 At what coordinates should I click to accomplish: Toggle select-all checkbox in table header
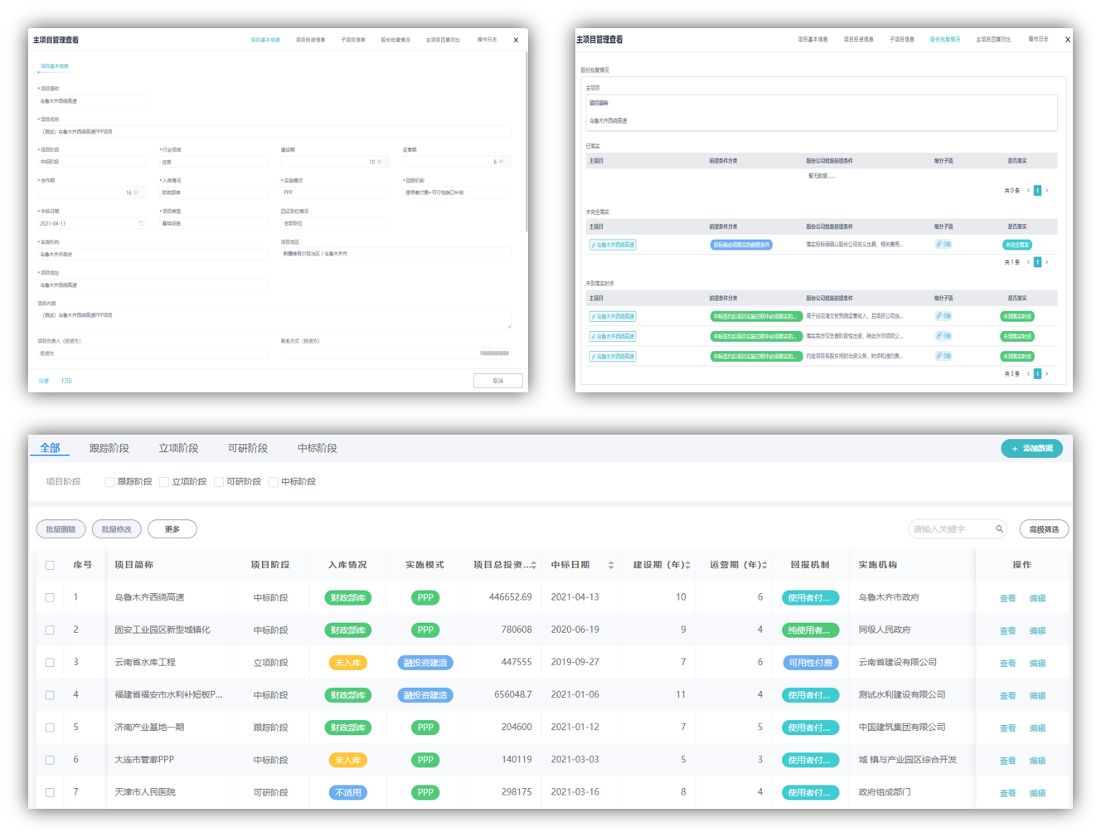point(50,565)
